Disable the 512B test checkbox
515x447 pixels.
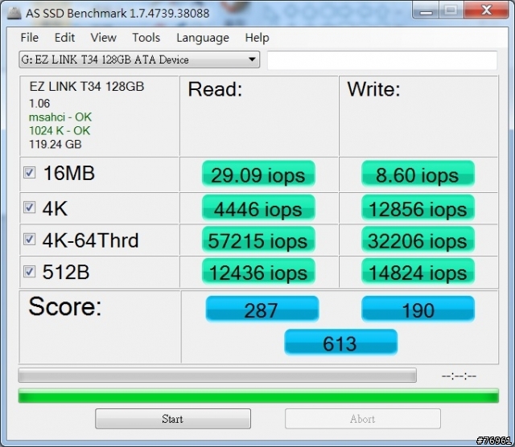[29, 271]
